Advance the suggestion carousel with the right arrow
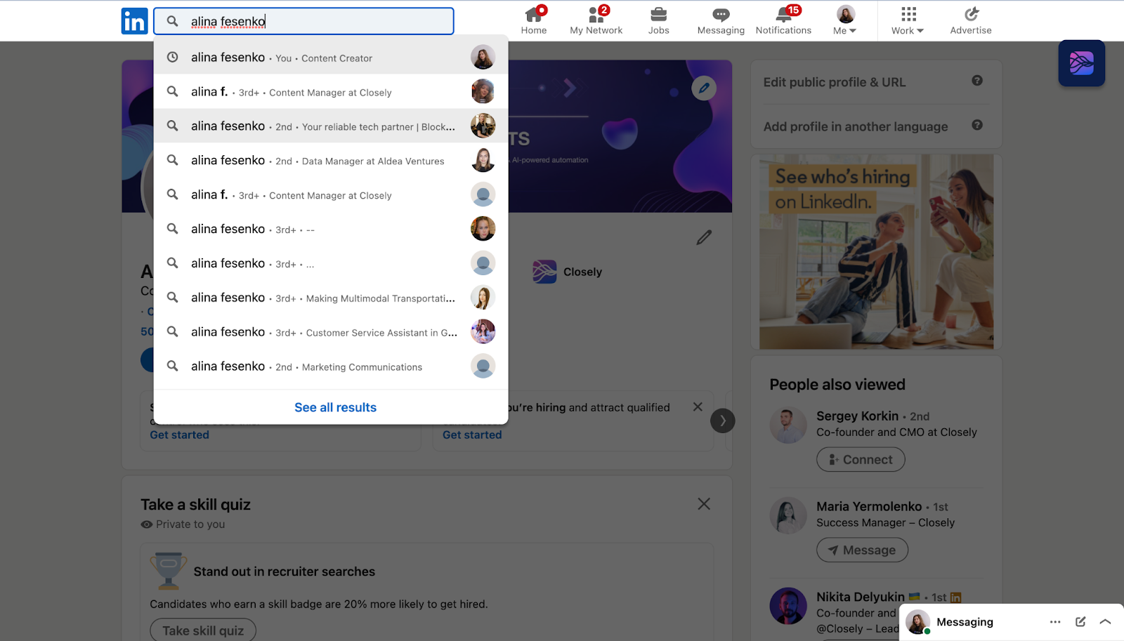This screenshot has height=641, width=1124. (x=722, y=421)
